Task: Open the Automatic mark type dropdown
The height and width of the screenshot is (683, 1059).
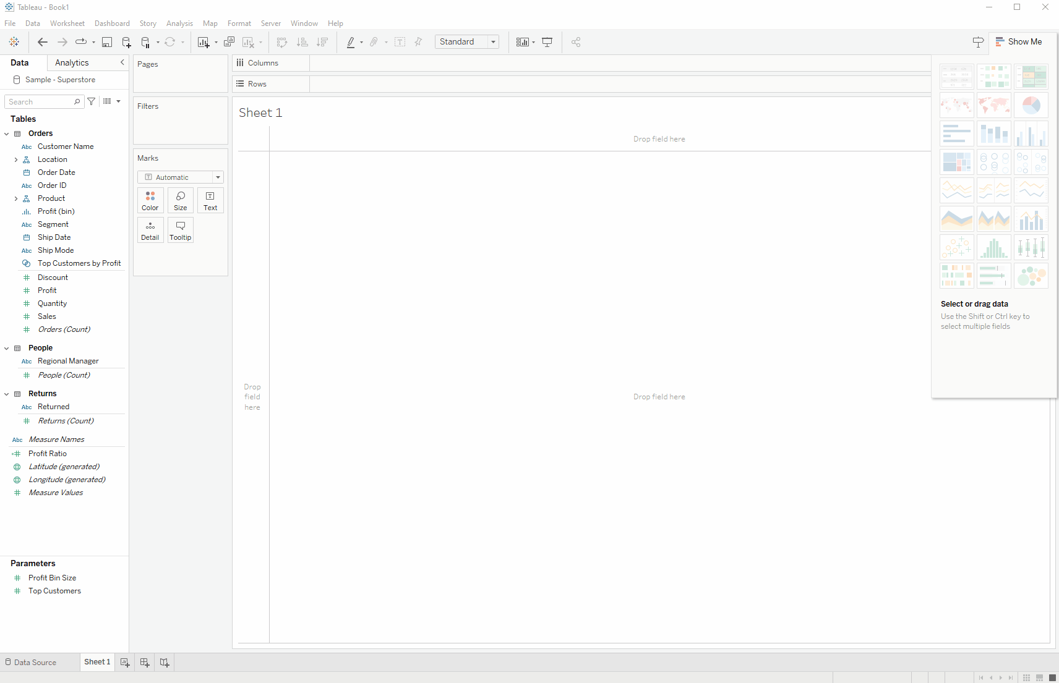Action: (180, 177)
